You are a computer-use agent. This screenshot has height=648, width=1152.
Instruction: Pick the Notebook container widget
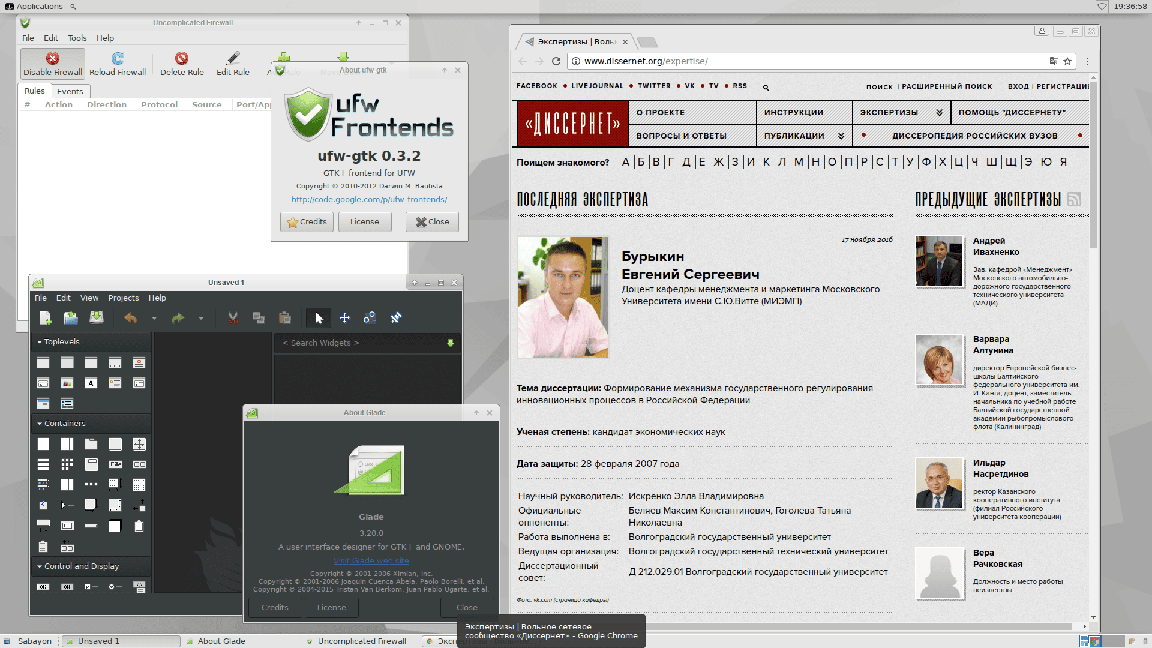point(91,444)
